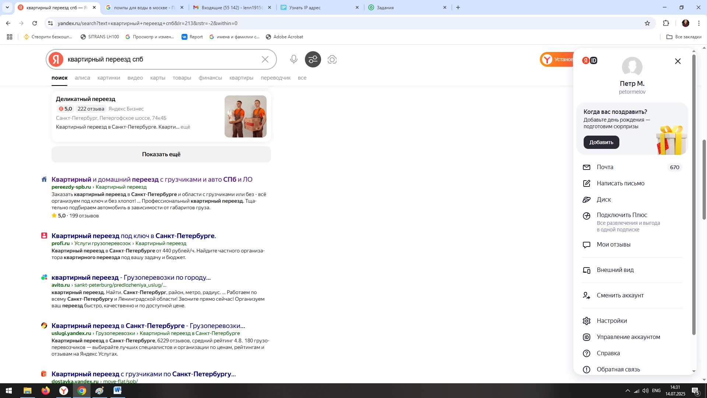
Task: Bookmark this page with star icon
Action: pos(647,23)
